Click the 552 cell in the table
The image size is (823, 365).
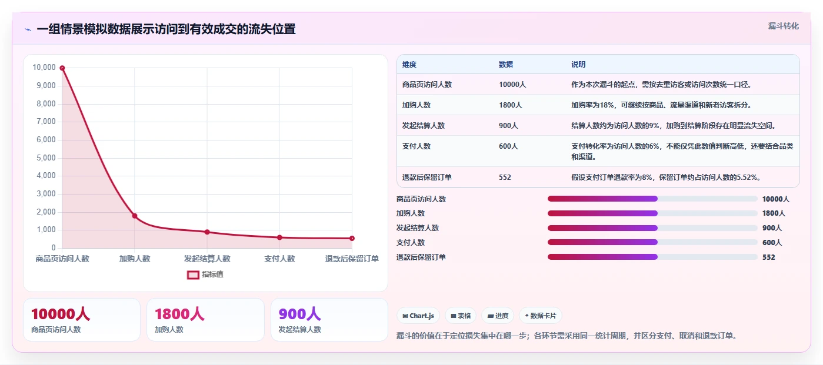click(505, 177)
